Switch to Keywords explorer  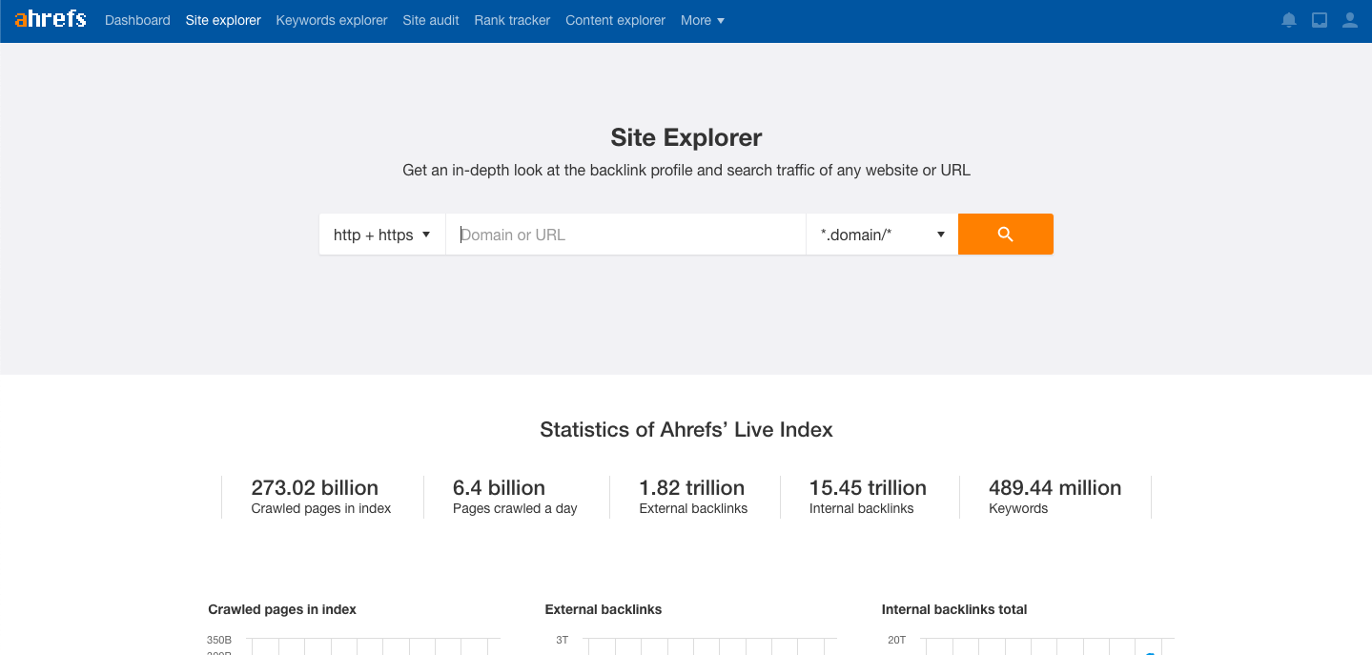pos(331,20)
